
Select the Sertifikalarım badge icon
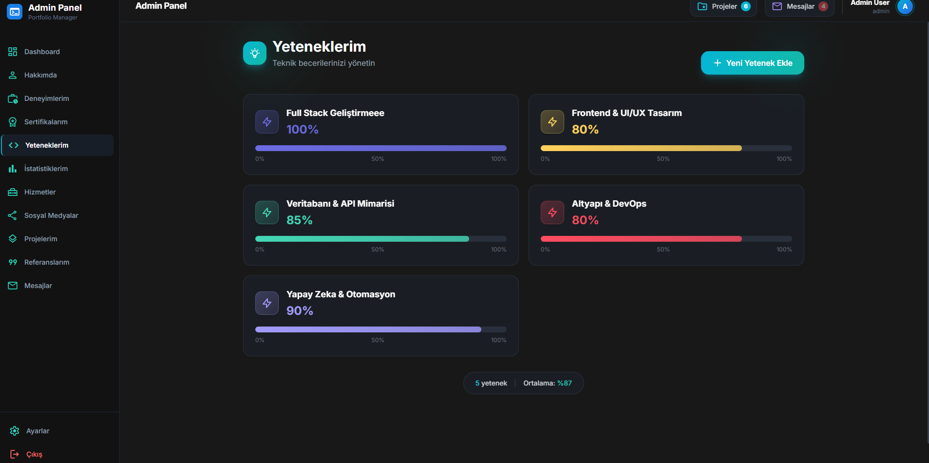click(12, 122)
